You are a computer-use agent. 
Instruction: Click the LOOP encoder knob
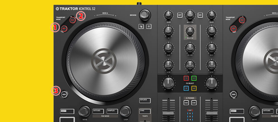pyautogui.click(x=126, y=111)
